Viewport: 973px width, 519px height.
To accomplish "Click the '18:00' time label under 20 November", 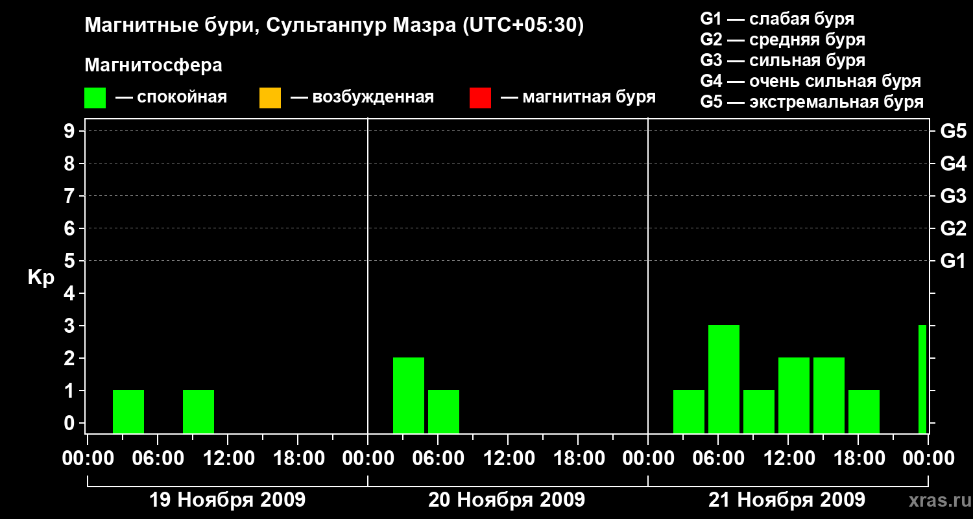I will tap(578, 459).
